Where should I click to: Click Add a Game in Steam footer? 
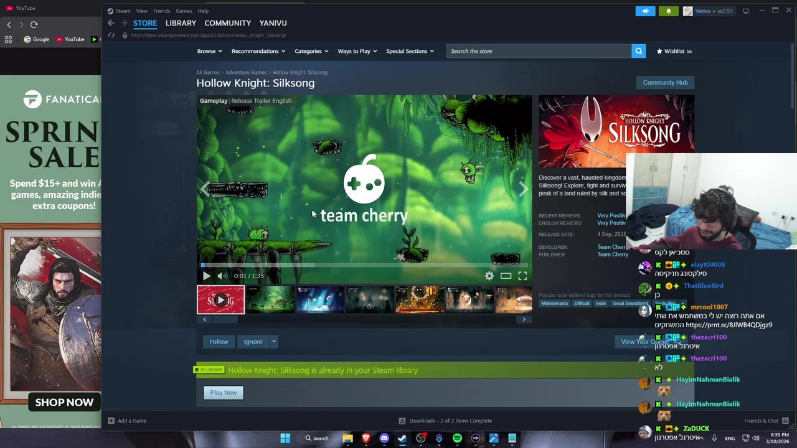(x=128, y=421)
